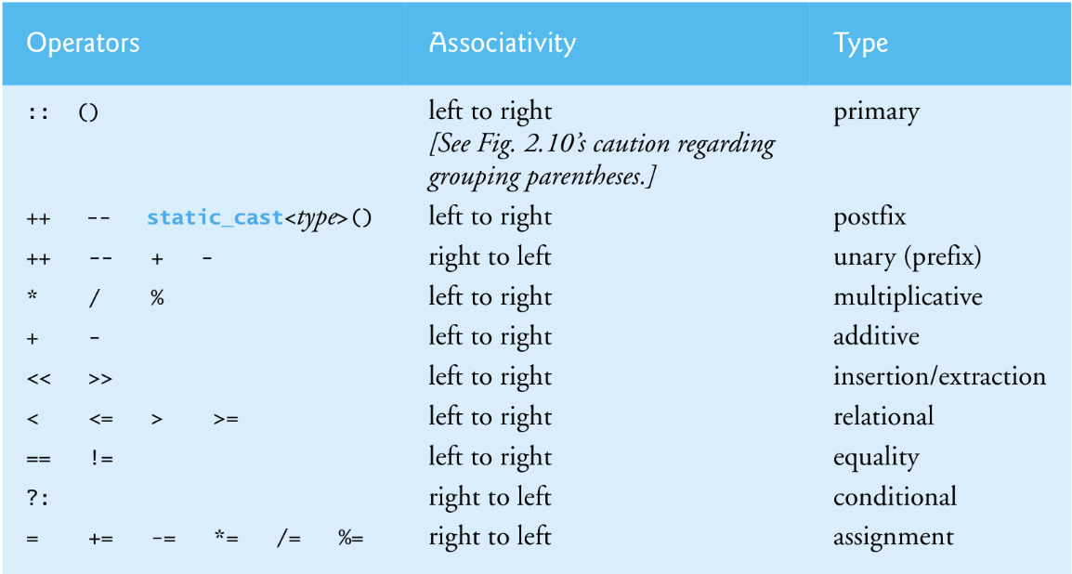Viewport: 1072px width, 574px height.
Task: Click the unary (prefix) type label
Action: coord(908,257)
